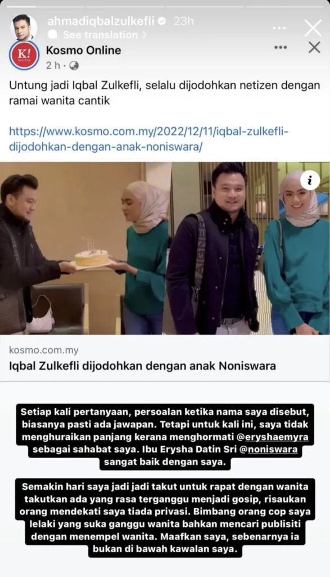330x577 pixels.
Task: Click the public globe privacy icon
Action: (x=74, y=65)
